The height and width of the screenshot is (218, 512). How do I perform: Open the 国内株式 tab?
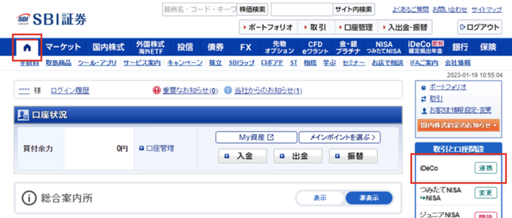[x=108, y=47]
